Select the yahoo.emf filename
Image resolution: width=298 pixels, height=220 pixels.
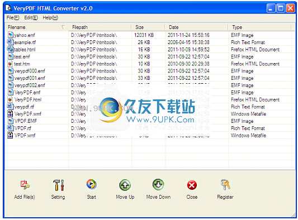tap(25, 35)
